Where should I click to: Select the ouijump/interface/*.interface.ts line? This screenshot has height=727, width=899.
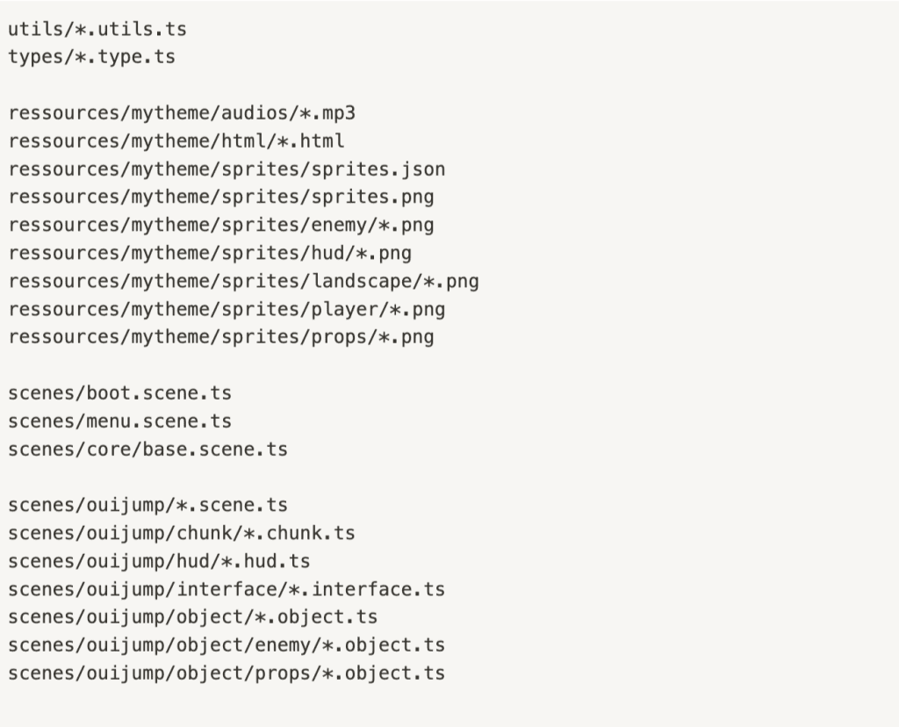(227, 589)
